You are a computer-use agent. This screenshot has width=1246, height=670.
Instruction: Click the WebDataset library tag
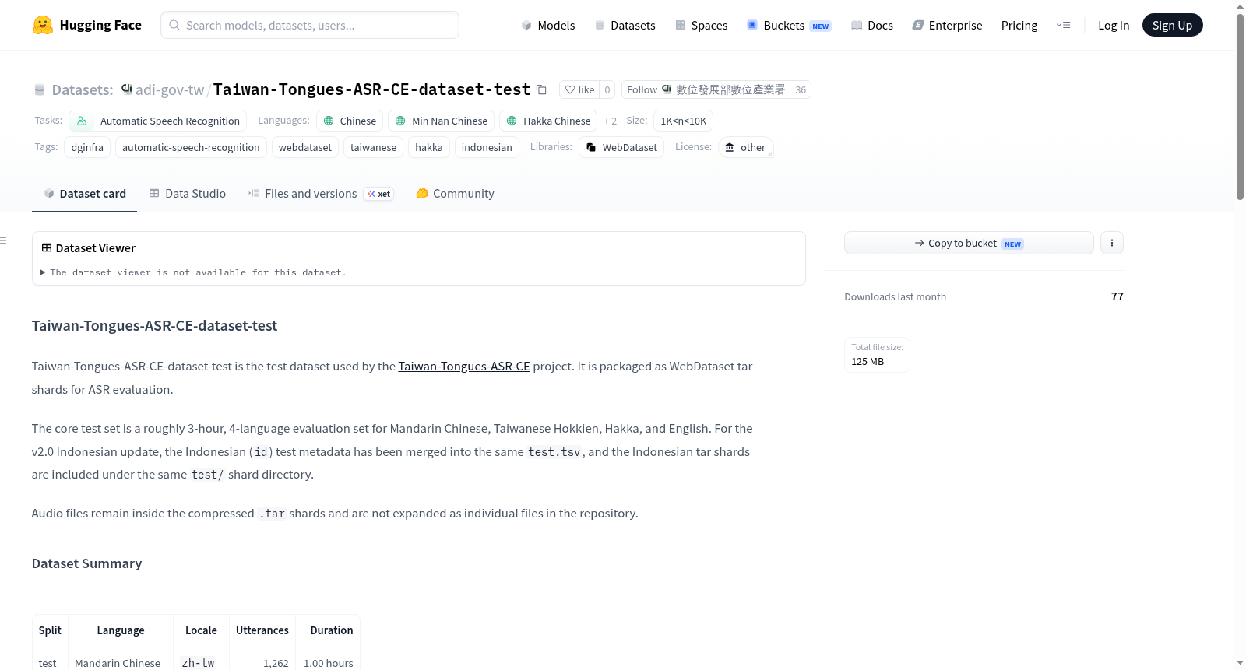(621, 147)
